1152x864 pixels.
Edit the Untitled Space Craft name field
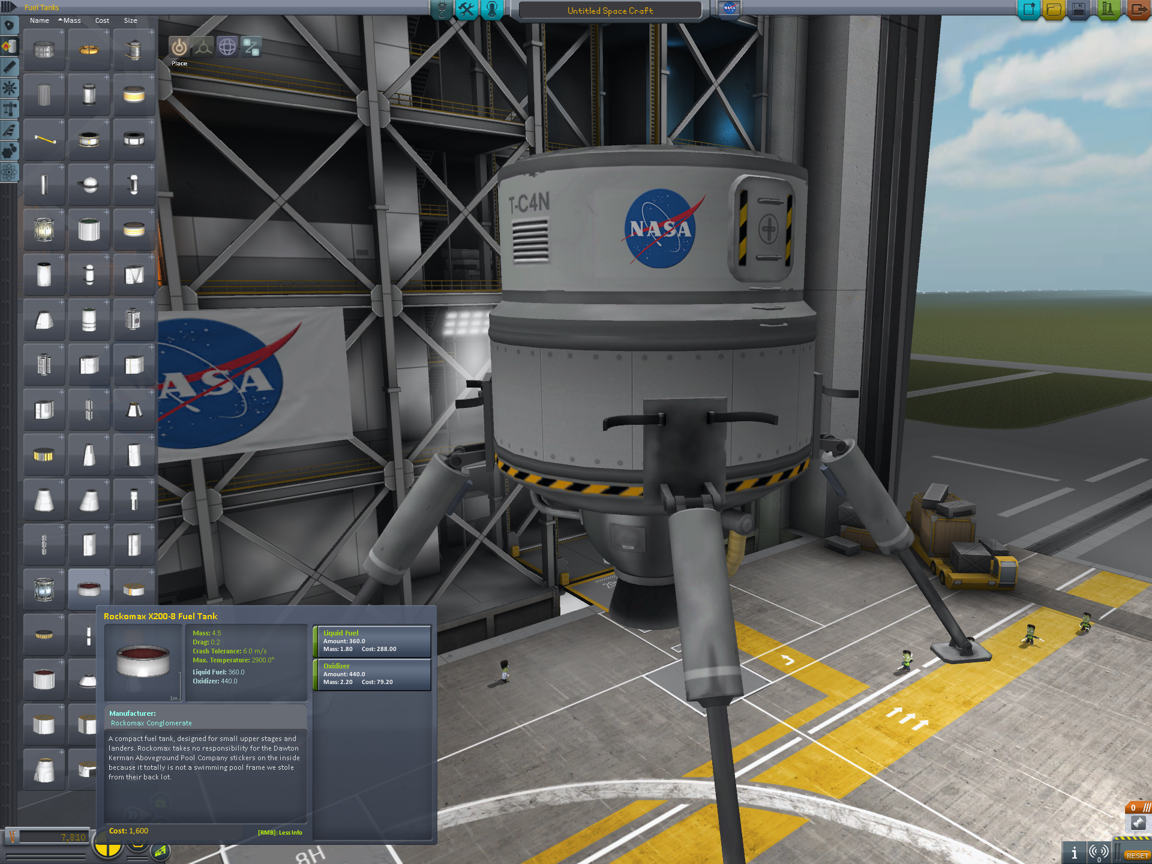610,10
